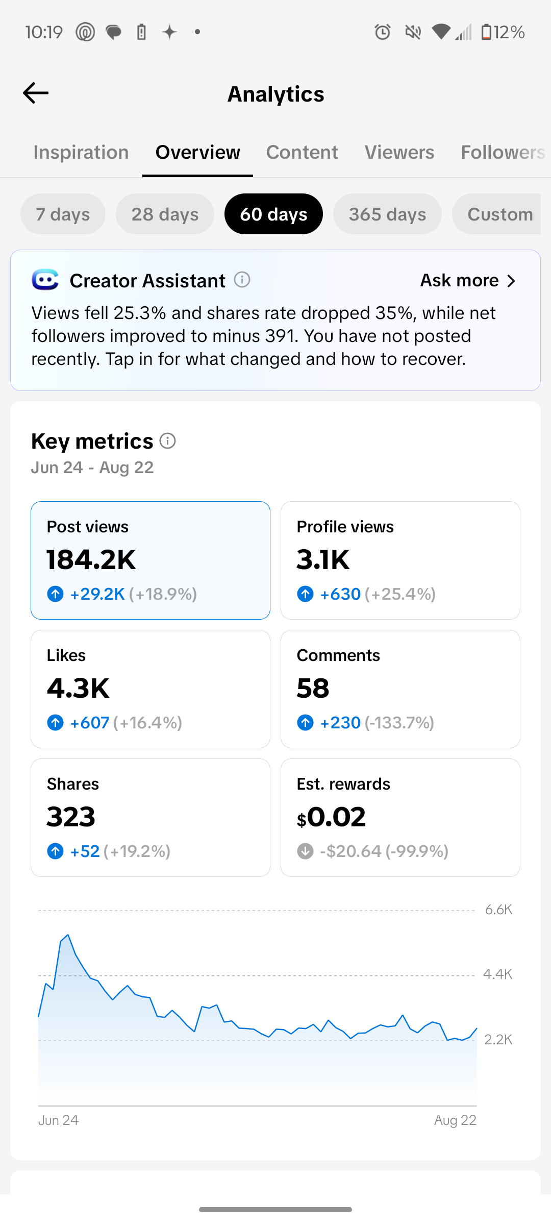Tap the Post views up-arrow icon
551x1225 pixels.
click(55, 594)
